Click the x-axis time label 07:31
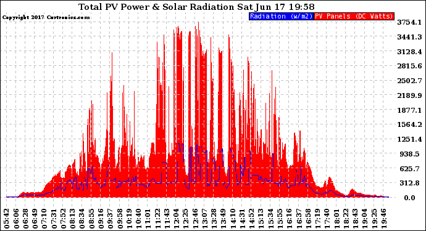Viewport: 426px width, 231px height. pos(54,219)
